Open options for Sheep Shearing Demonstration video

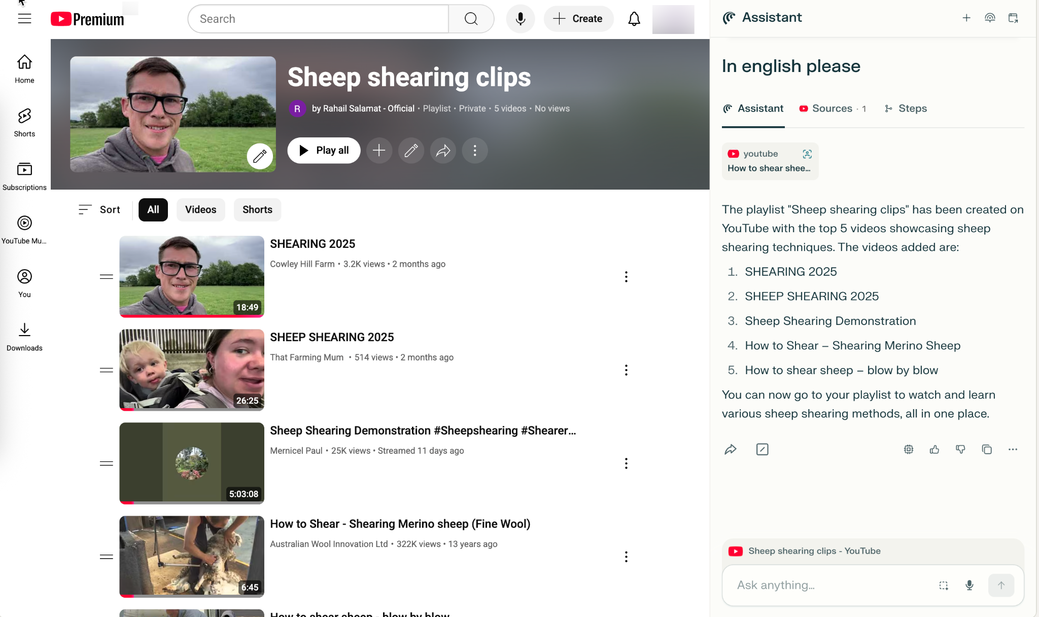[626, 463]
